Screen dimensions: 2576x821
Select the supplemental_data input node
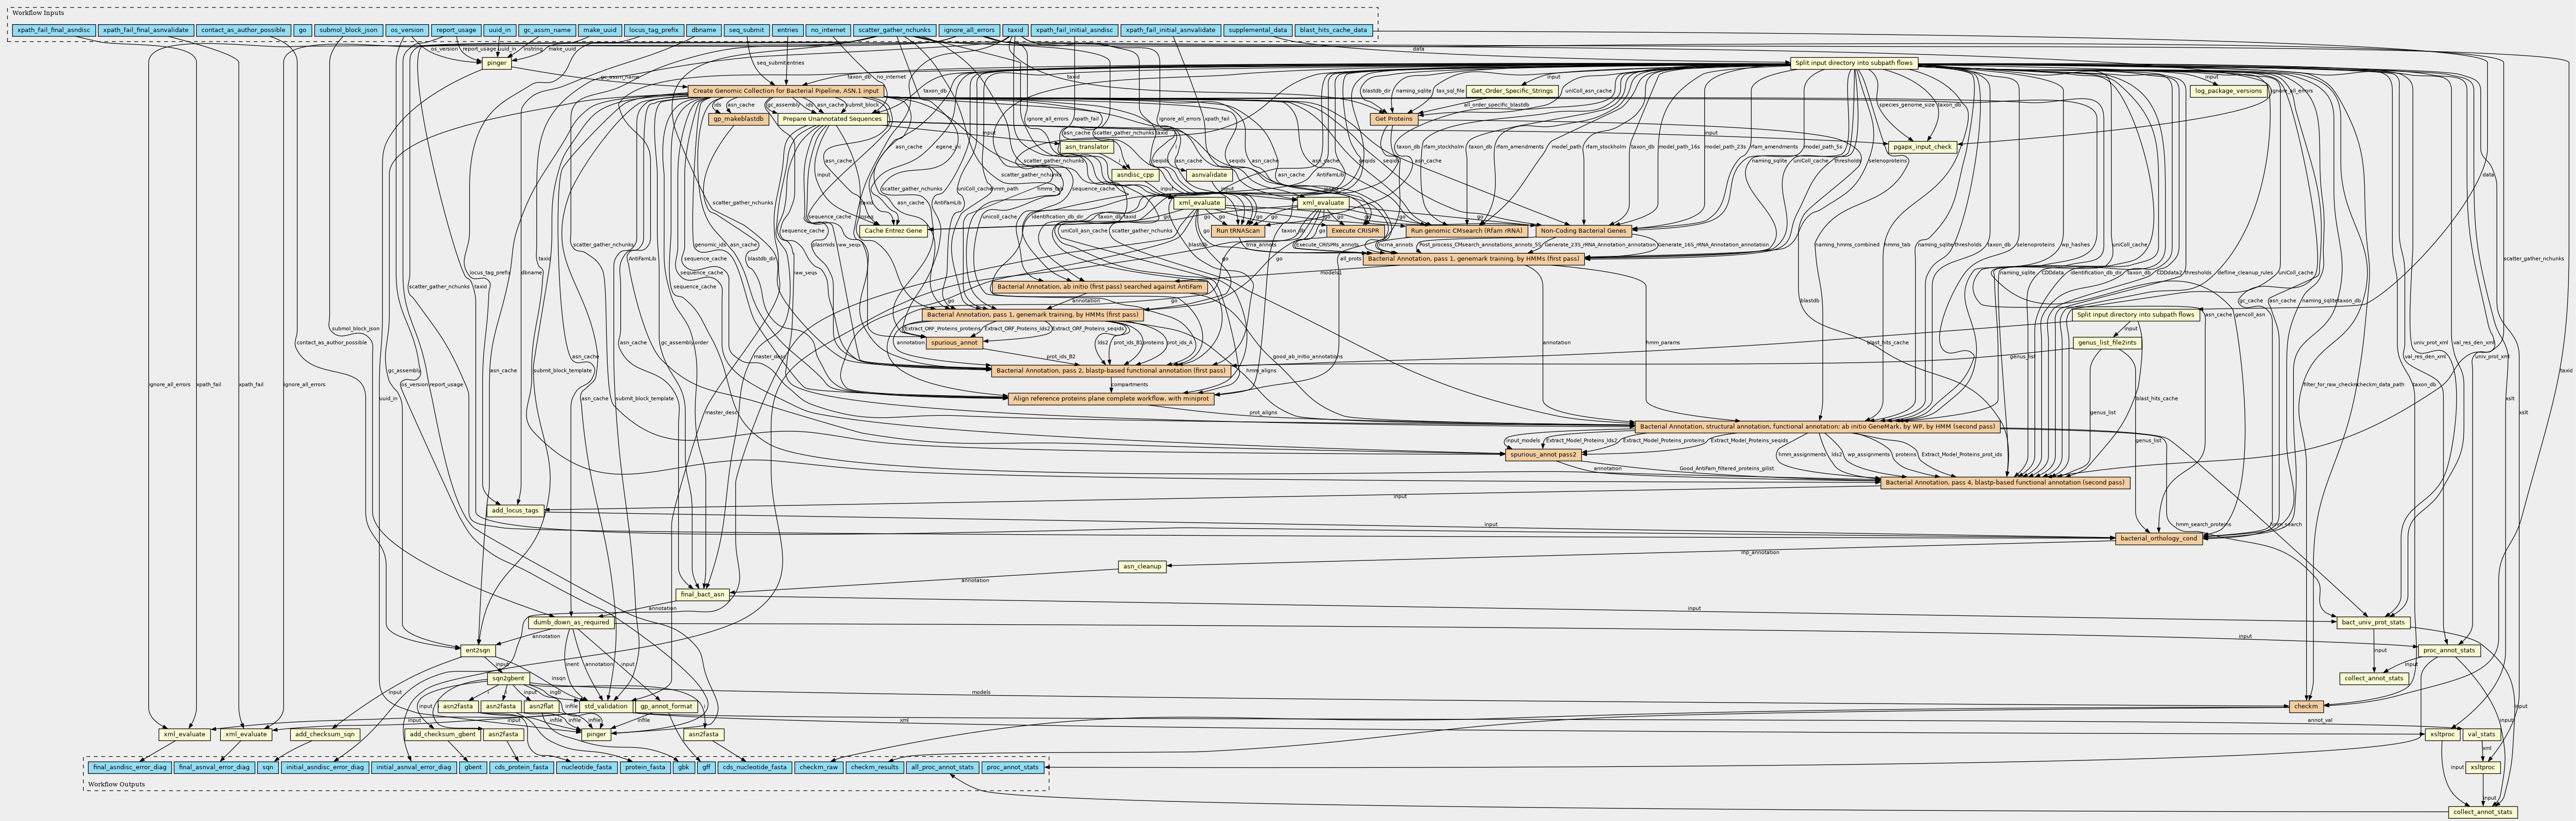(1258, 30)
